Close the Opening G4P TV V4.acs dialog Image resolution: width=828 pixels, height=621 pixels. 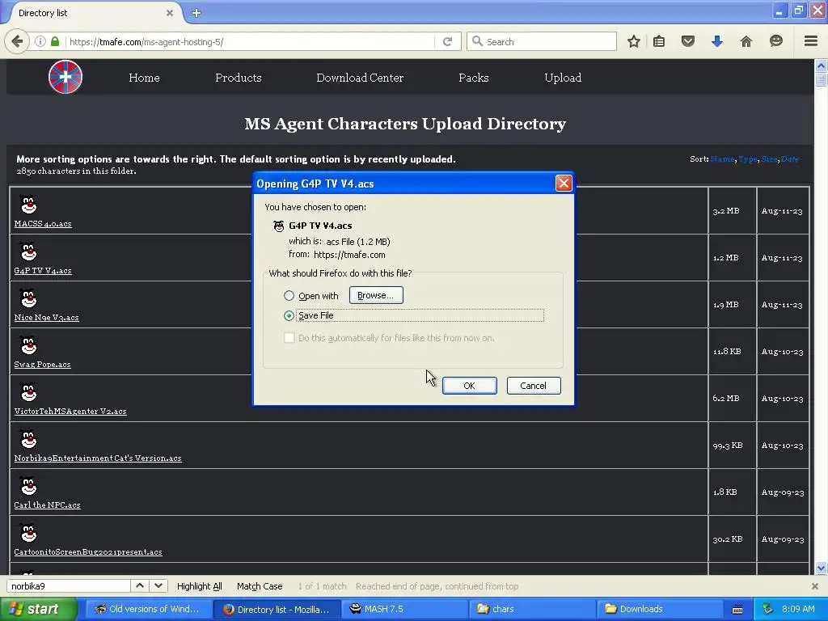pos(564,184)
